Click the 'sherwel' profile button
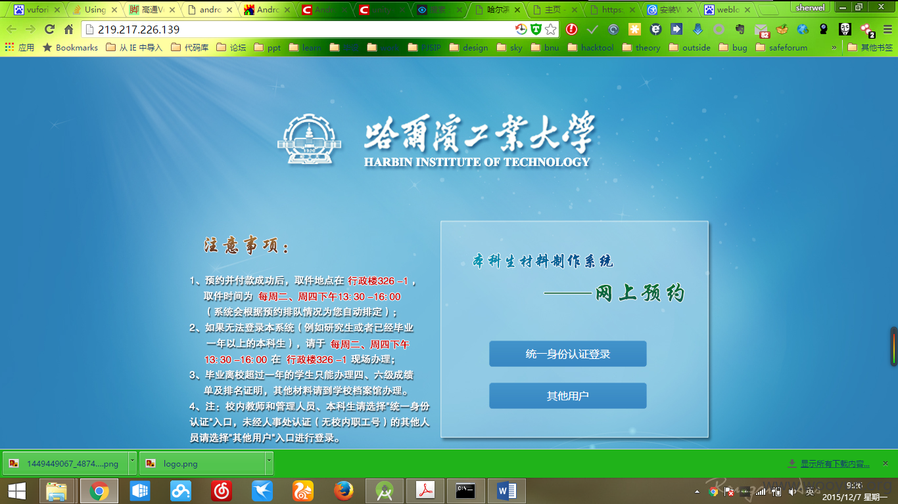The image size is (898, 504). [x=811, y=7]
